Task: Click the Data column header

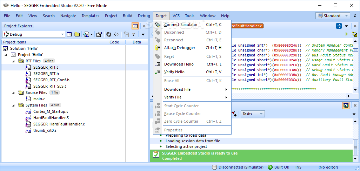Action: (136, 42)
